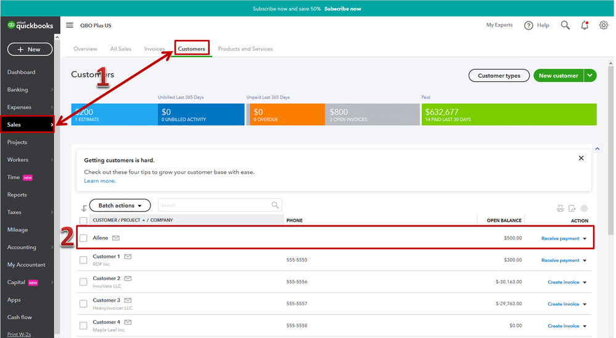Click the Print W-2s link in sidebar
The height and width of the screenshot is (338, 616).
point(19,334)
